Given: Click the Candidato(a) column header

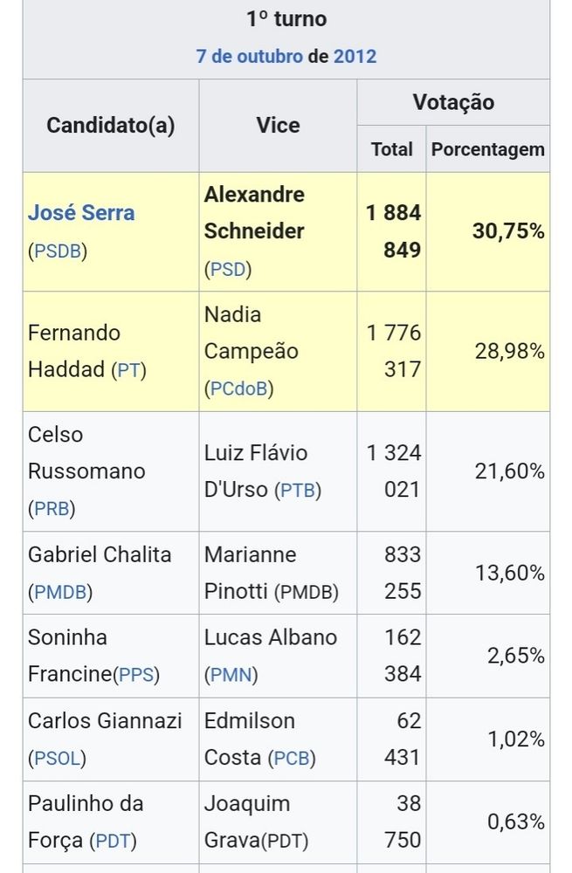Looking at the screenshot, I should point(111,126).
